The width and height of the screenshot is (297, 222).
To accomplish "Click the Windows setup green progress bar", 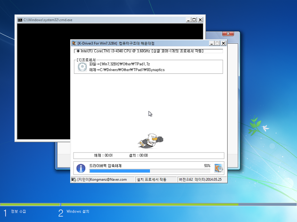I will click(x=148, y=205).
